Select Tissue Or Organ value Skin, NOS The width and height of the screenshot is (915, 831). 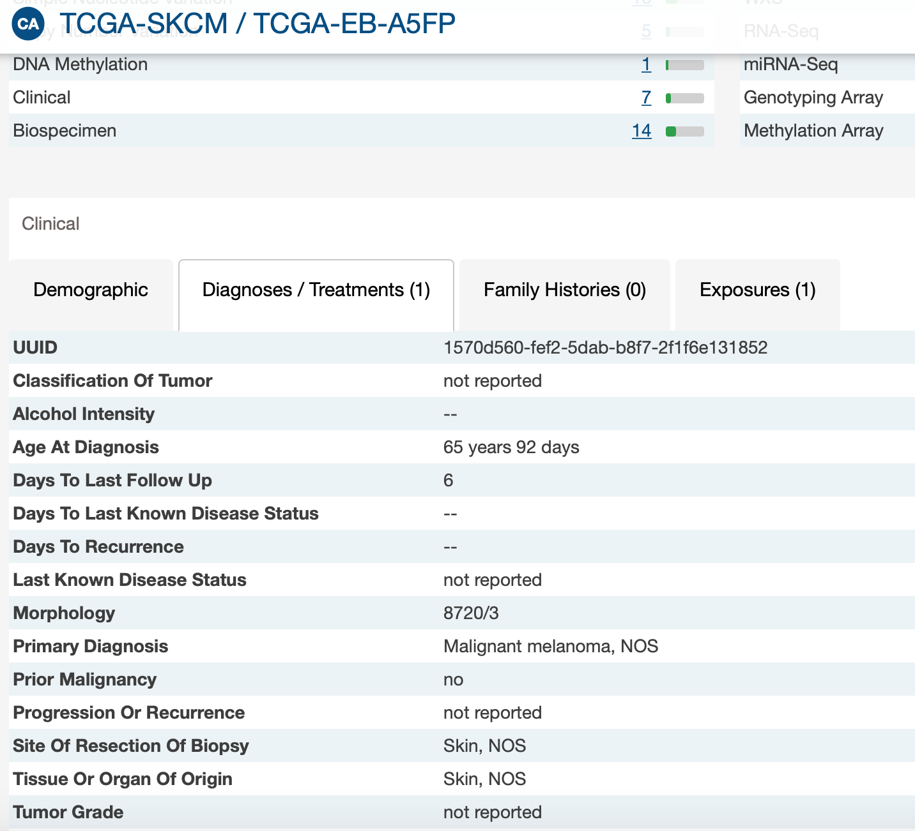coord(485,779)
